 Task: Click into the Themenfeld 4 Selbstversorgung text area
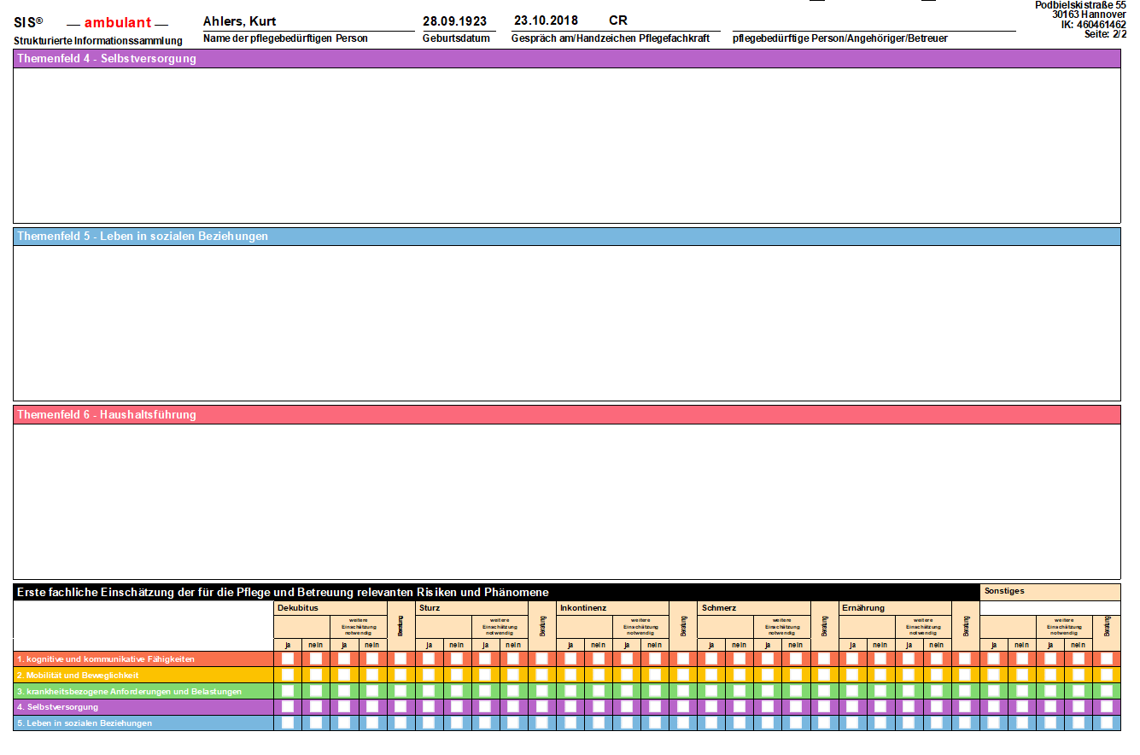coord(566,145)
